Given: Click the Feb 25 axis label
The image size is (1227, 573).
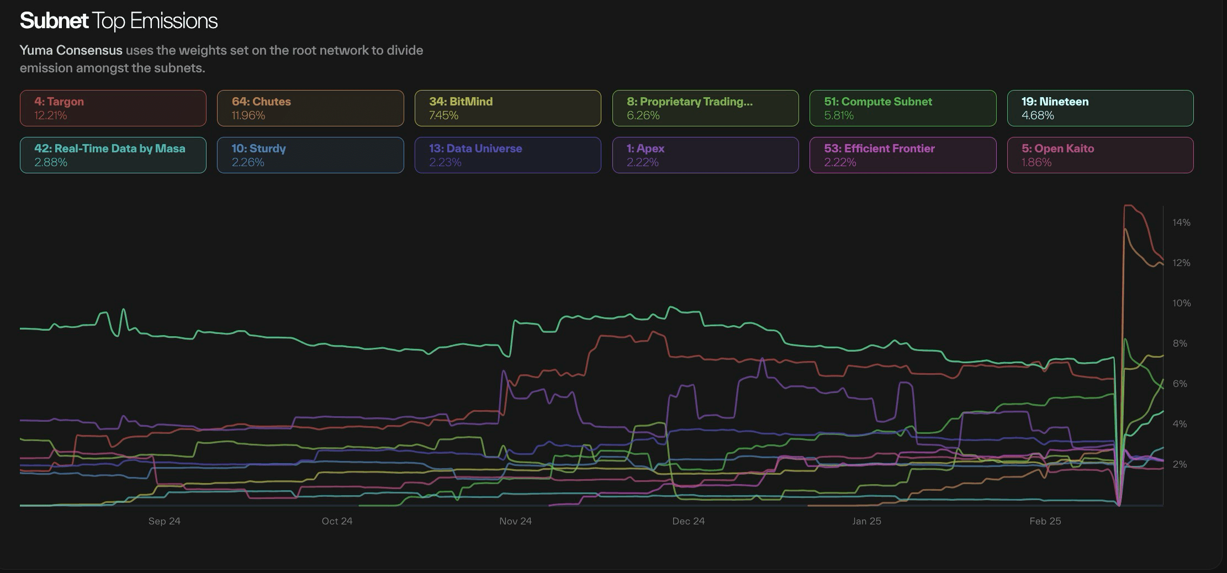Looking at the screenshot, I should pyautogui.click(x=1045, y=521).
